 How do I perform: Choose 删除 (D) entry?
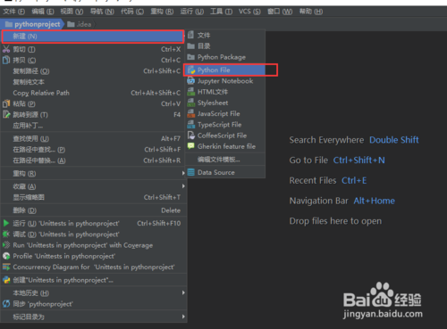coord(94,210)
